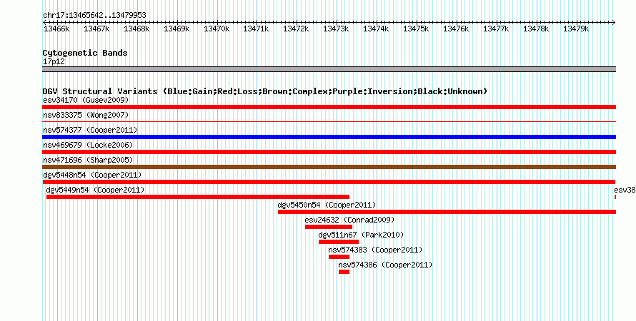
Task: Click the 13471k ruler tick label
Action: (256, 29)
